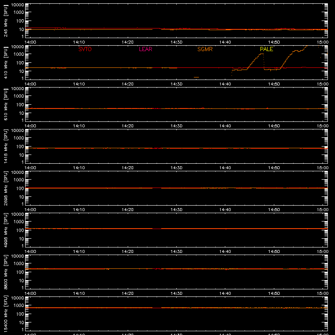
Task: Click 14:50 under the 8800 MHz panel
Action: (x=274, y=294)
